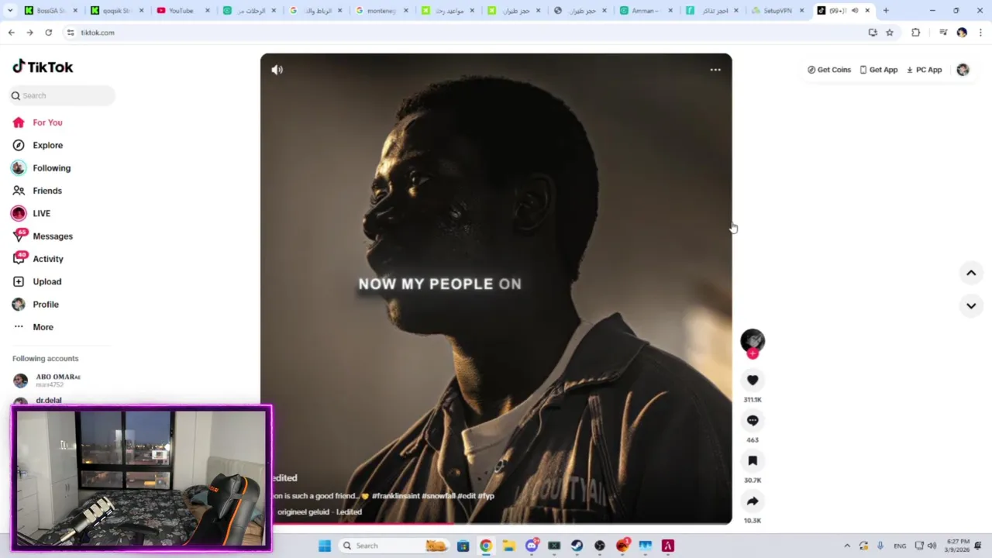
Task: Switch to the monteneg tab
Action: (381, 11)
